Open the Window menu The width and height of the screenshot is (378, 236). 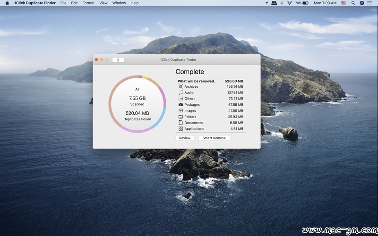click(119, 3)
